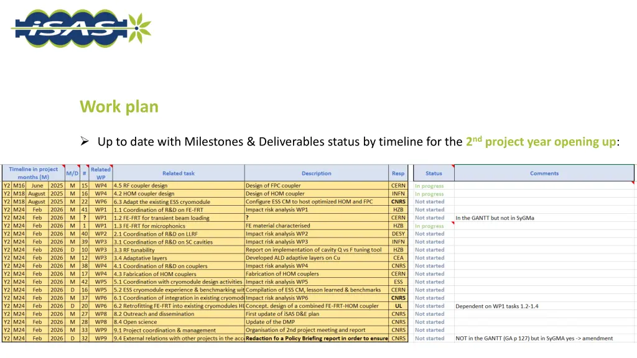Click the red comment marker on M/D header
This screenshot has width=637, height=358.
pos(78,167)
